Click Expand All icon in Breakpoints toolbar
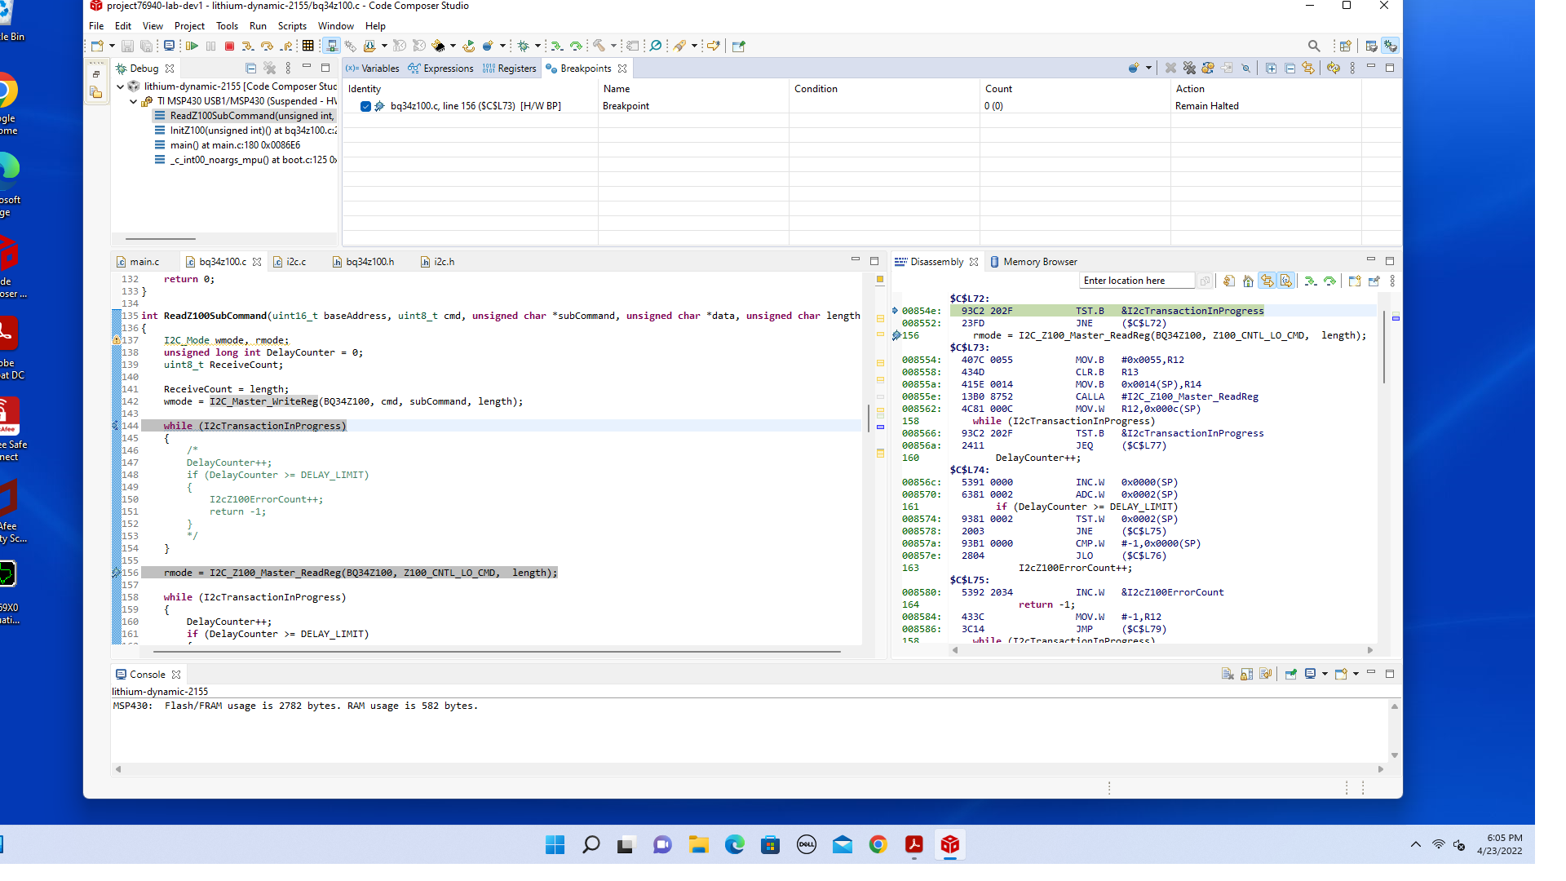Image resolution: width=1566 pixels, height=881 pixels. pyautogui.click(x=1271, y=69)
